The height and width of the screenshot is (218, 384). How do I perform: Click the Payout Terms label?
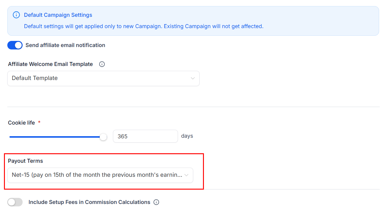(x=25, y=161)
